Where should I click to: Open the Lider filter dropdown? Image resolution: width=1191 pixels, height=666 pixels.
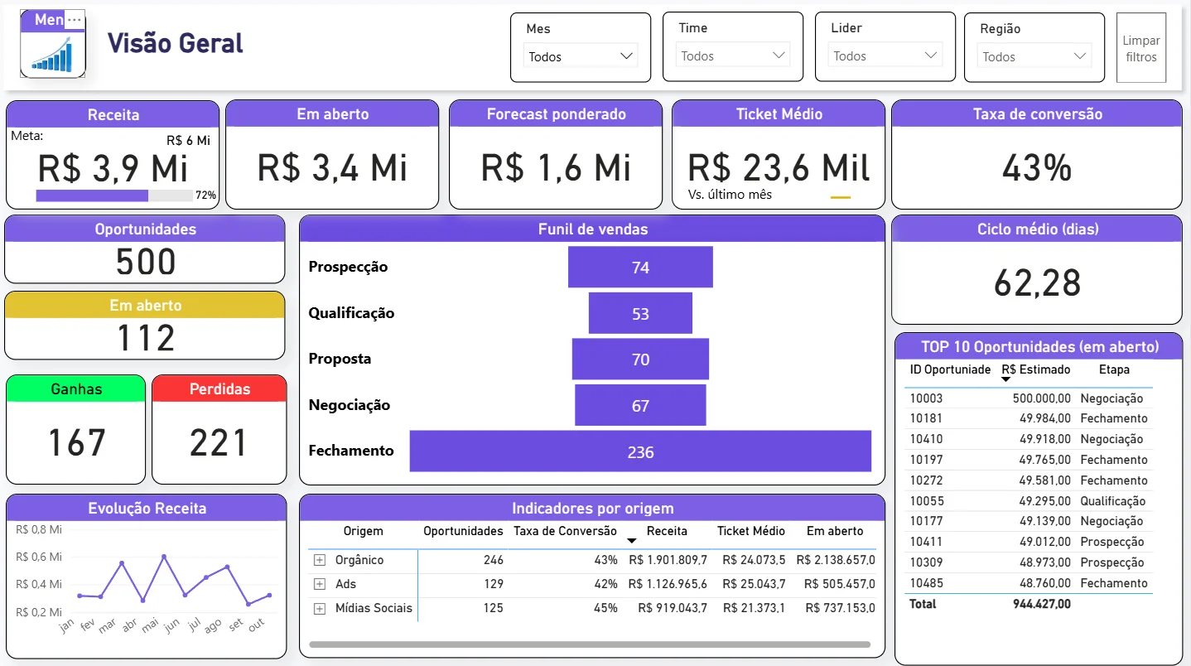point(885,55)
